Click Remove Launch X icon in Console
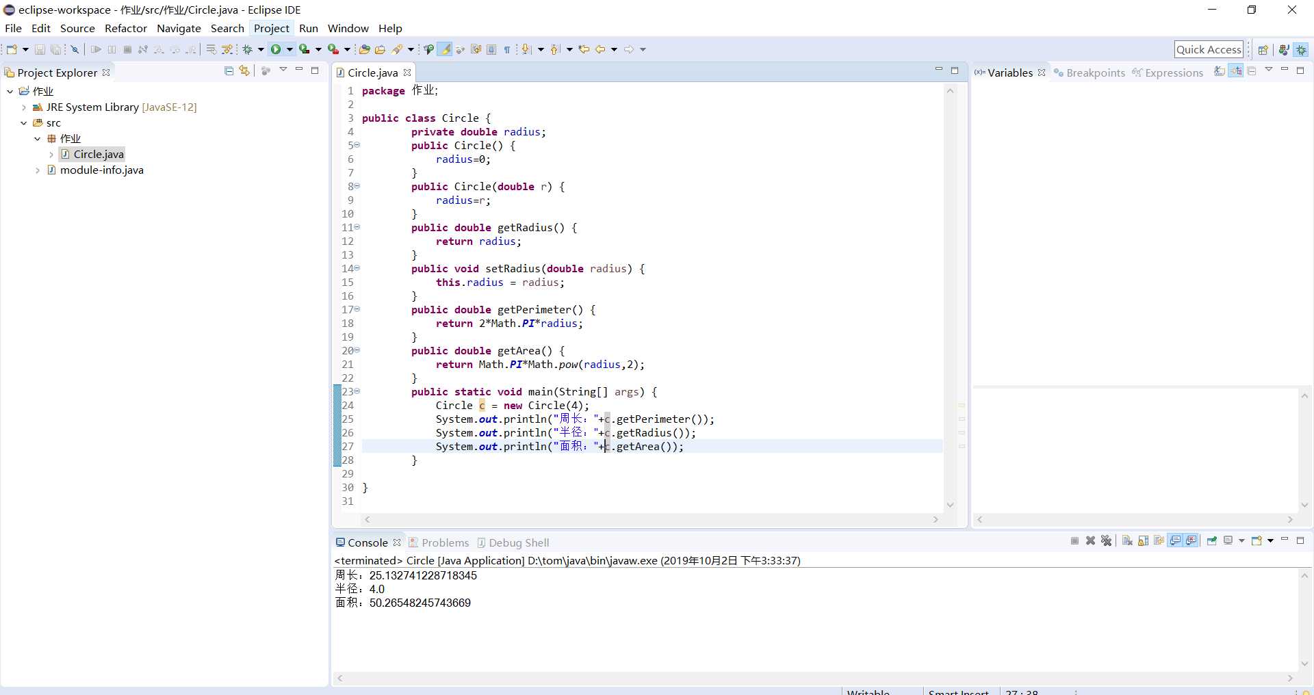The width and height of the screenshot is (1314, 695). point(1090,540)
